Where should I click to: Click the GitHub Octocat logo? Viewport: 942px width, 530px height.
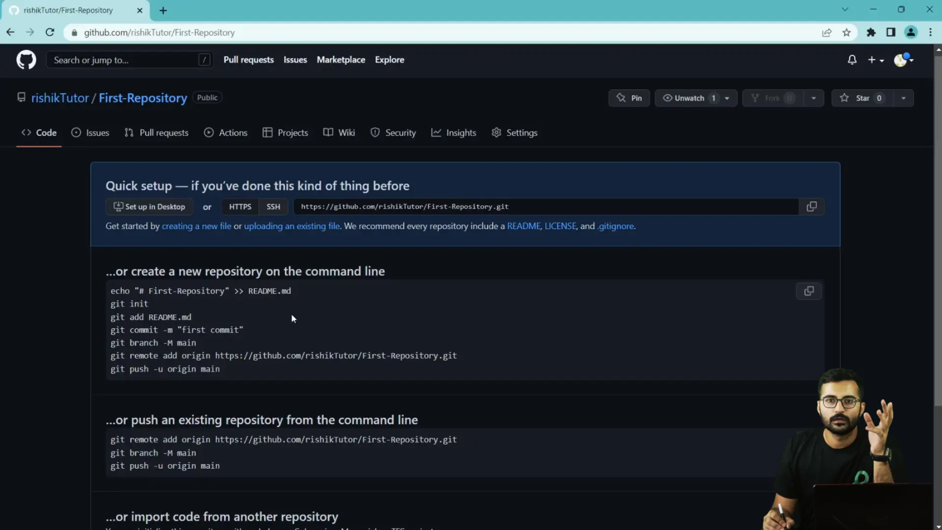click(26, 60)
